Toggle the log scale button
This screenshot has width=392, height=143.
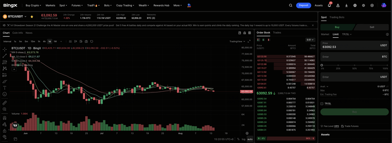tap(243, 139)
